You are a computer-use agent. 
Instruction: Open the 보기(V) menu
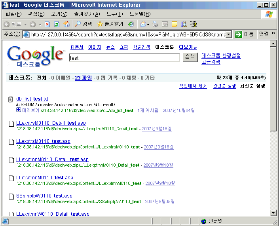tap(59, 14)
